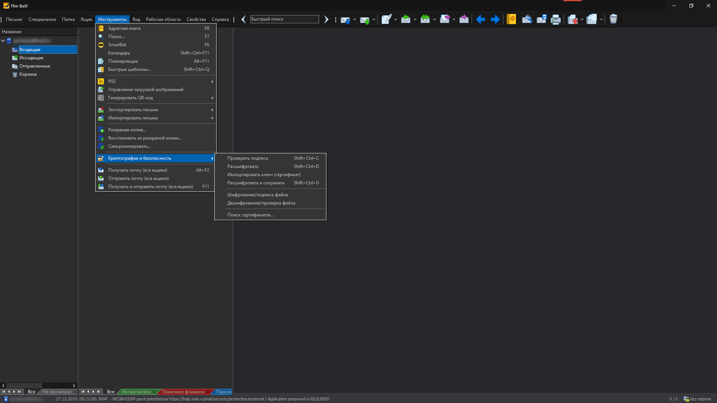Click the Быстрый поиск search field

point(284,19)
